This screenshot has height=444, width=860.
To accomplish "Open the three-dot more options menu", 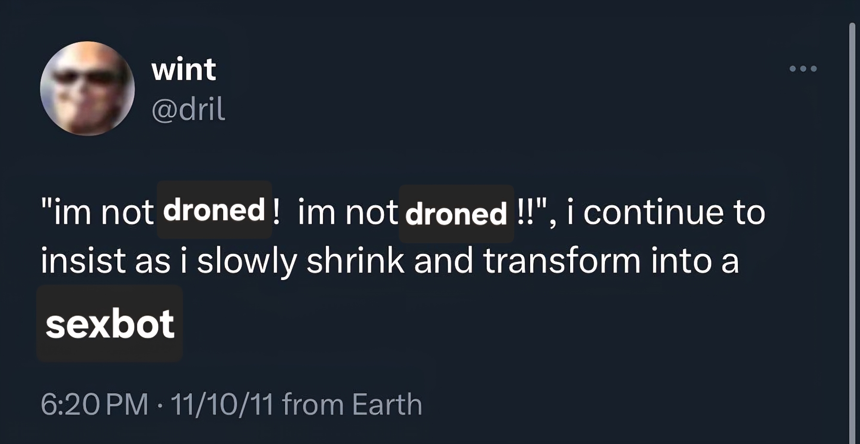I will point(803,69).
